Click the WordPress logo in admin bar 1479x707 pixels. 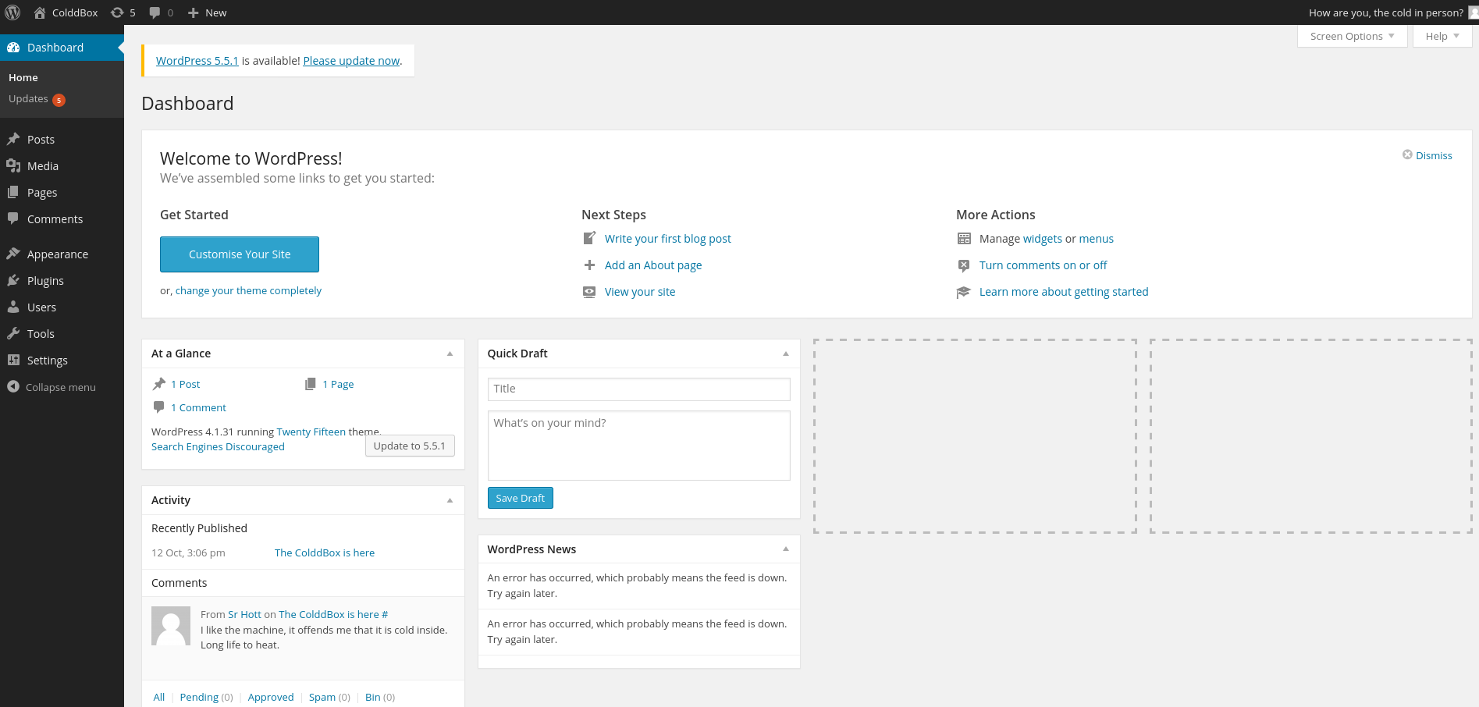point(12,12)
